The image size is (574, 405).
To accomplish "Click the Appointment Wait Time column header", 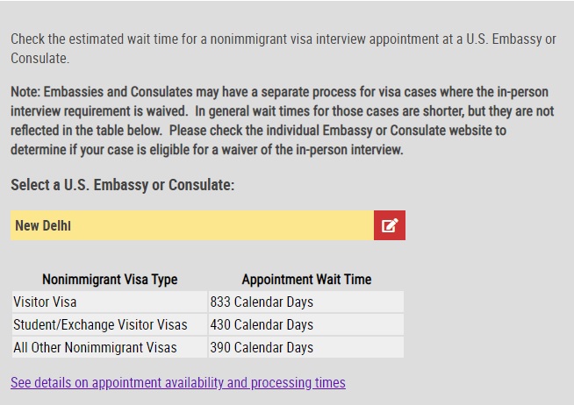I will pyautogui.click(x=306, y=280).
